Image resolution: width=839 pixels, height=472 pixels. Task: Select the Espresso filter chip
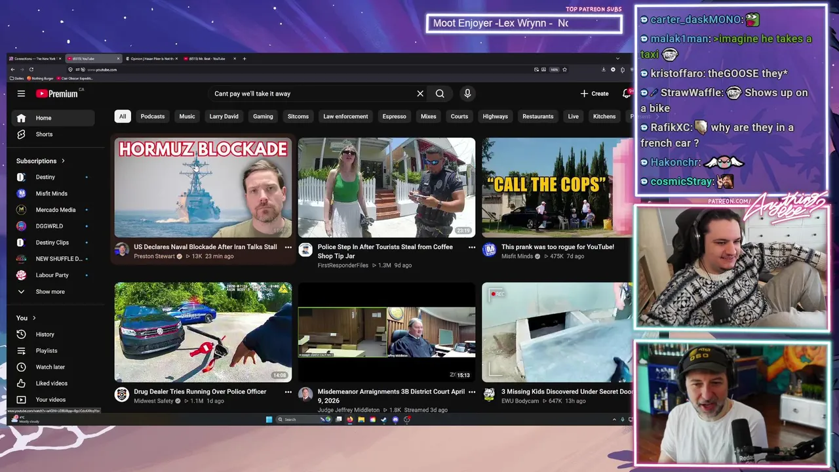point(394,116)
